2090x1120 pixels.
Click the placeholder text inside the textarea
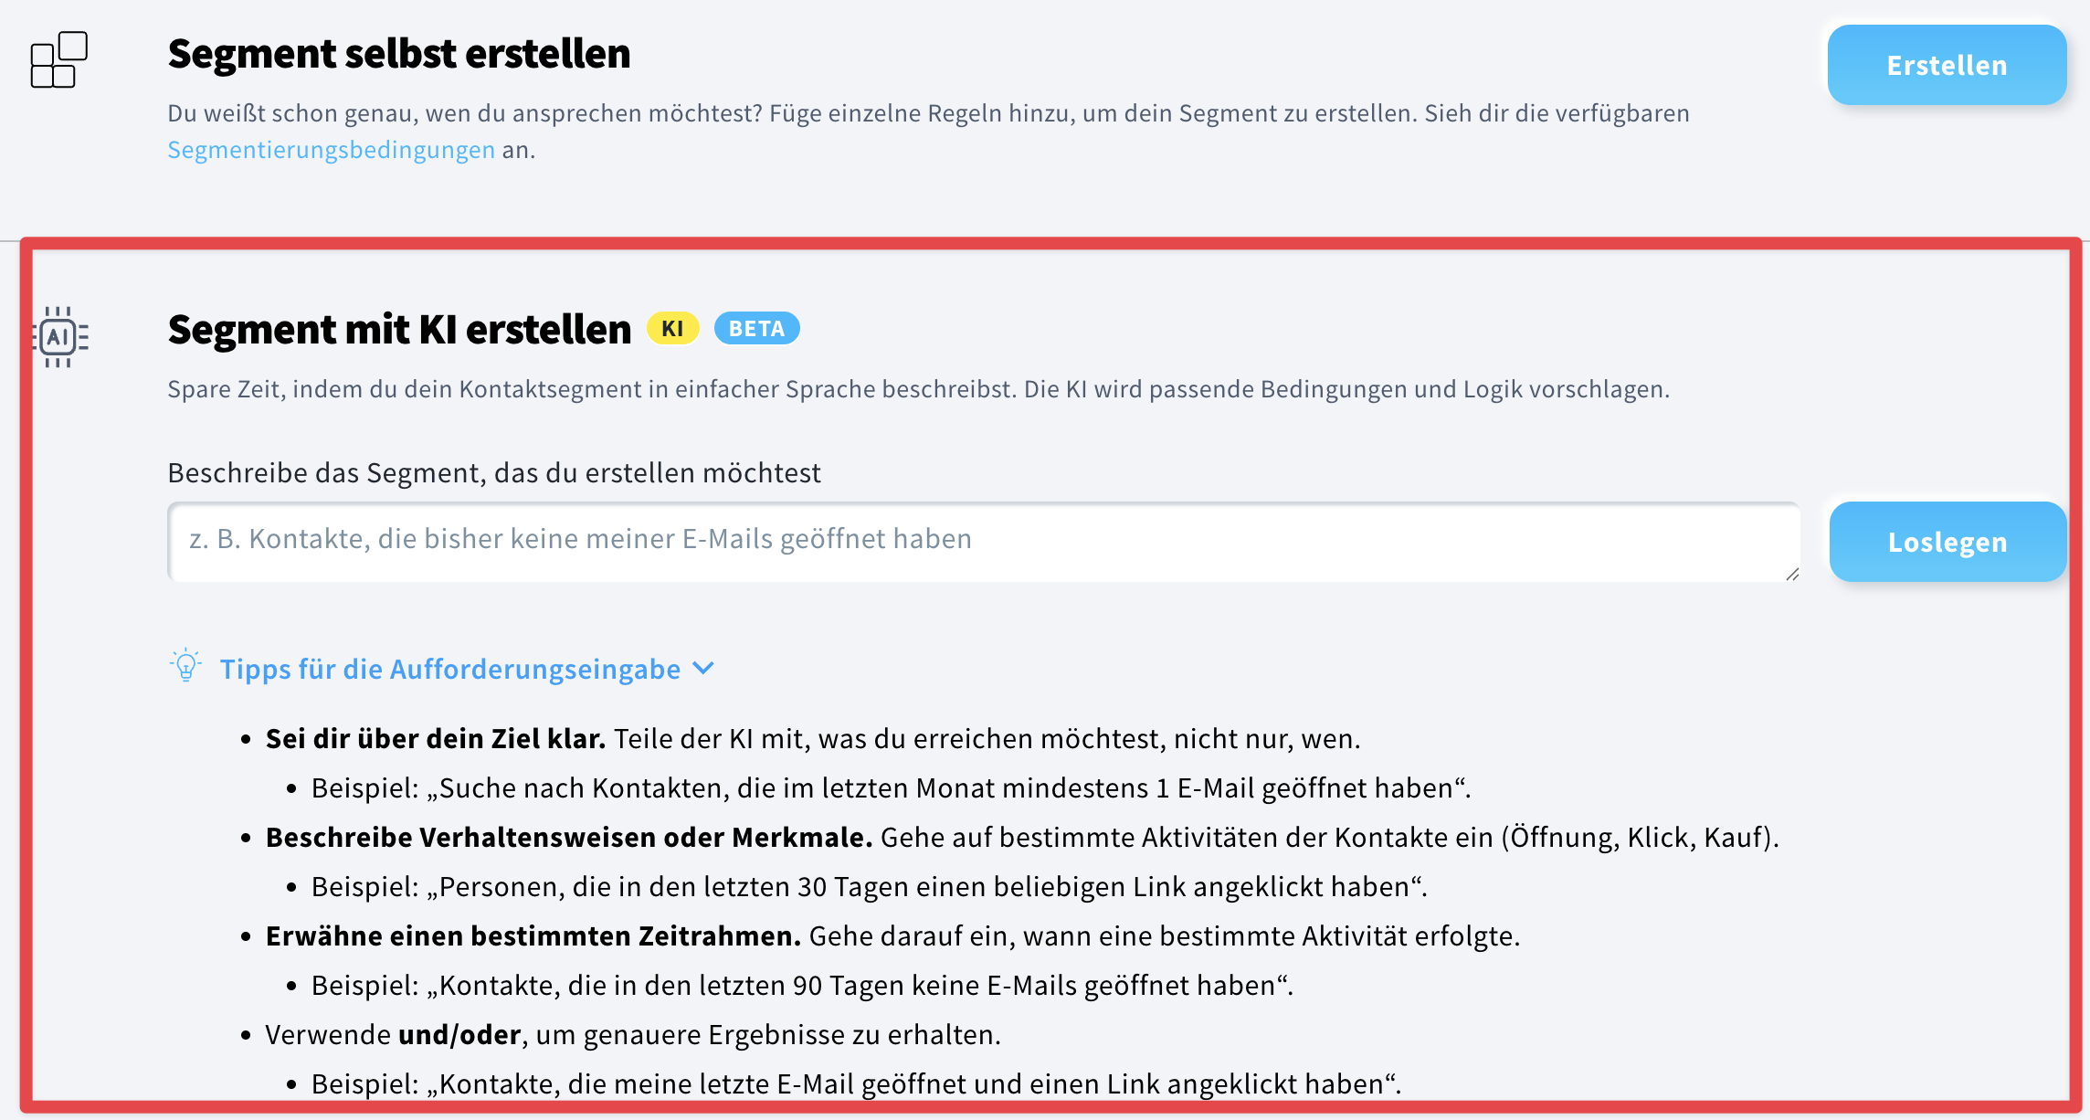click(x=581, y=539)
